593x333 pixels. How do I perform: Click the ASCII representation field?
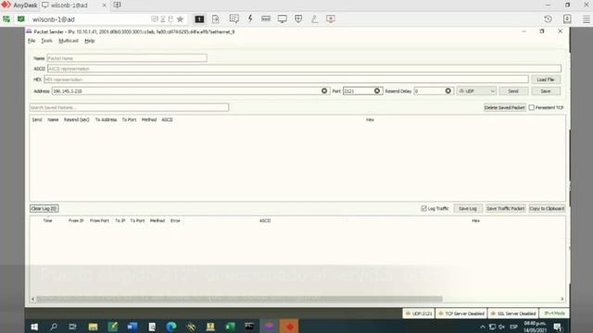(304, 68)
